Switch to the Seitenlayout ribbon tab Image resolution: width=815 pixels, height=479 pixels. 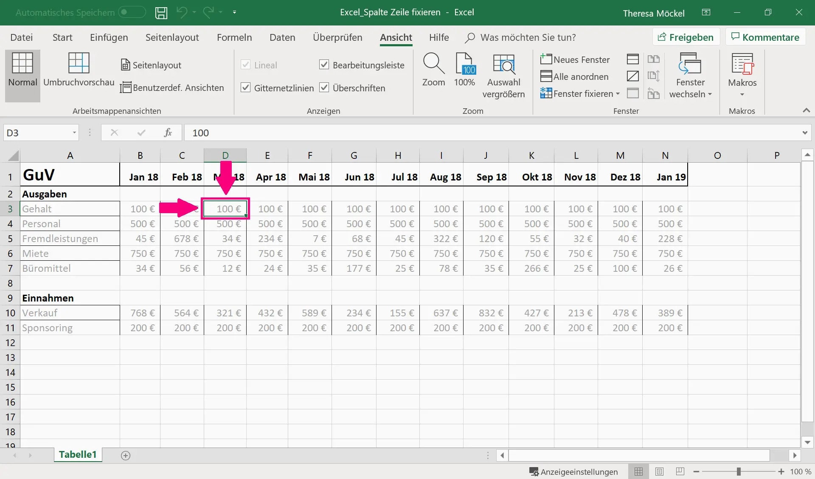(x=172, y=37)
